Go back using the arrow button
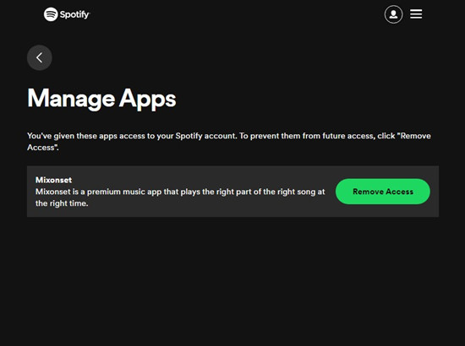Viewport: 465px width, 346px height. 40,57
